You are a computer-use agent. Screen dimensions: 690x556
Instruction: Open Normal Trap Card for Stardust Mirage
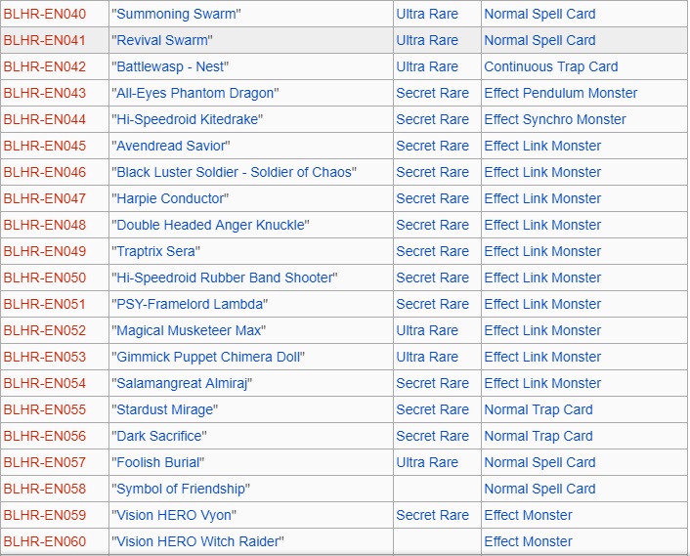pos(539,410)
